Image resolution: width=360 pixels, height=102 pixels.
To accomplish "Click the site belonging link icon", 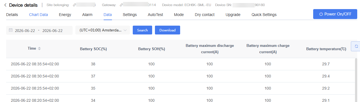I will [74, 5].
